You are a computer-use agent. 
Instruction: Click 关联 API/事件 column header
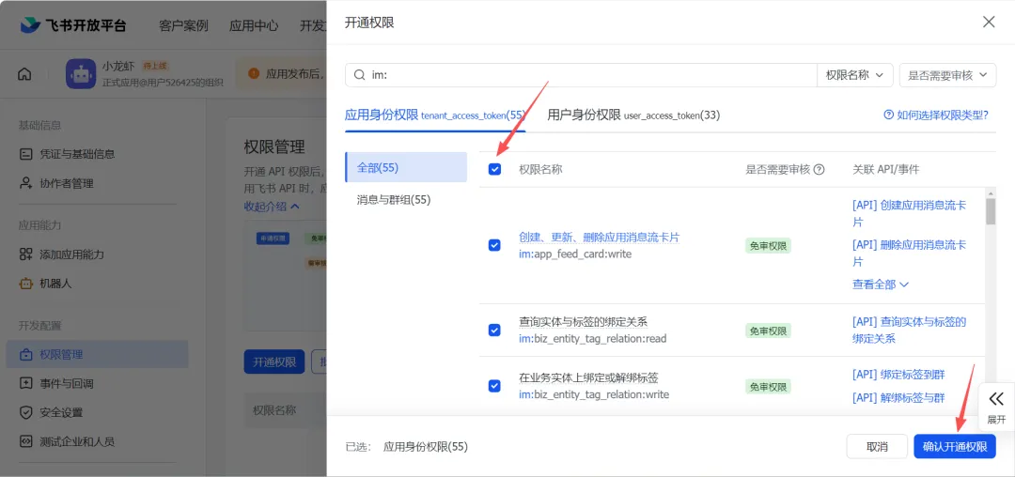[x=885, y=169]
